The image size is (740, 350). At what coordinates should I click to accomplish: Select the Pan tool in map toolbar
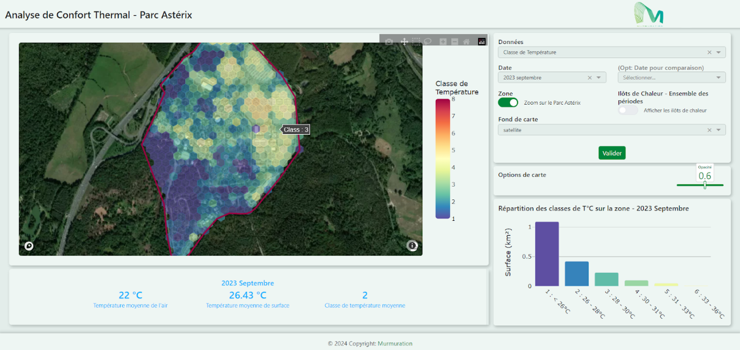(405, 42)
